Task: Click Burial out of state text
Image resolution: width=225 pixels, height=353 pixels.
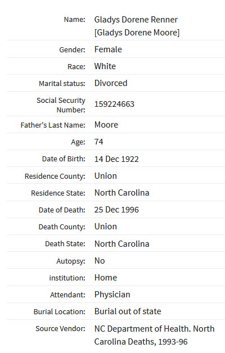Action: pos(128,311)
